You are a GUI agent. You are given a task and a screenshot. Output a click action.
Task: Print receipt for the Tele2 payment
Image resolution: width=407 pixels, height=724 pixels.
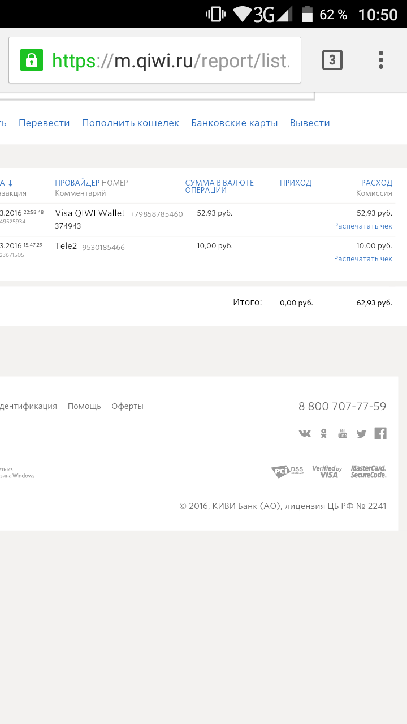coord(363,258)
